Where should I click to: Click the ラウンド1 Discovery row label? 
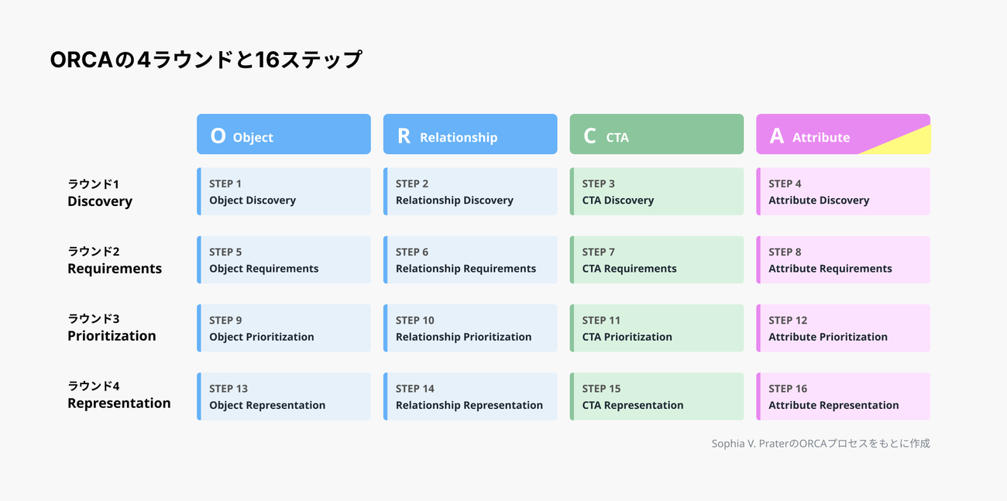100,193
